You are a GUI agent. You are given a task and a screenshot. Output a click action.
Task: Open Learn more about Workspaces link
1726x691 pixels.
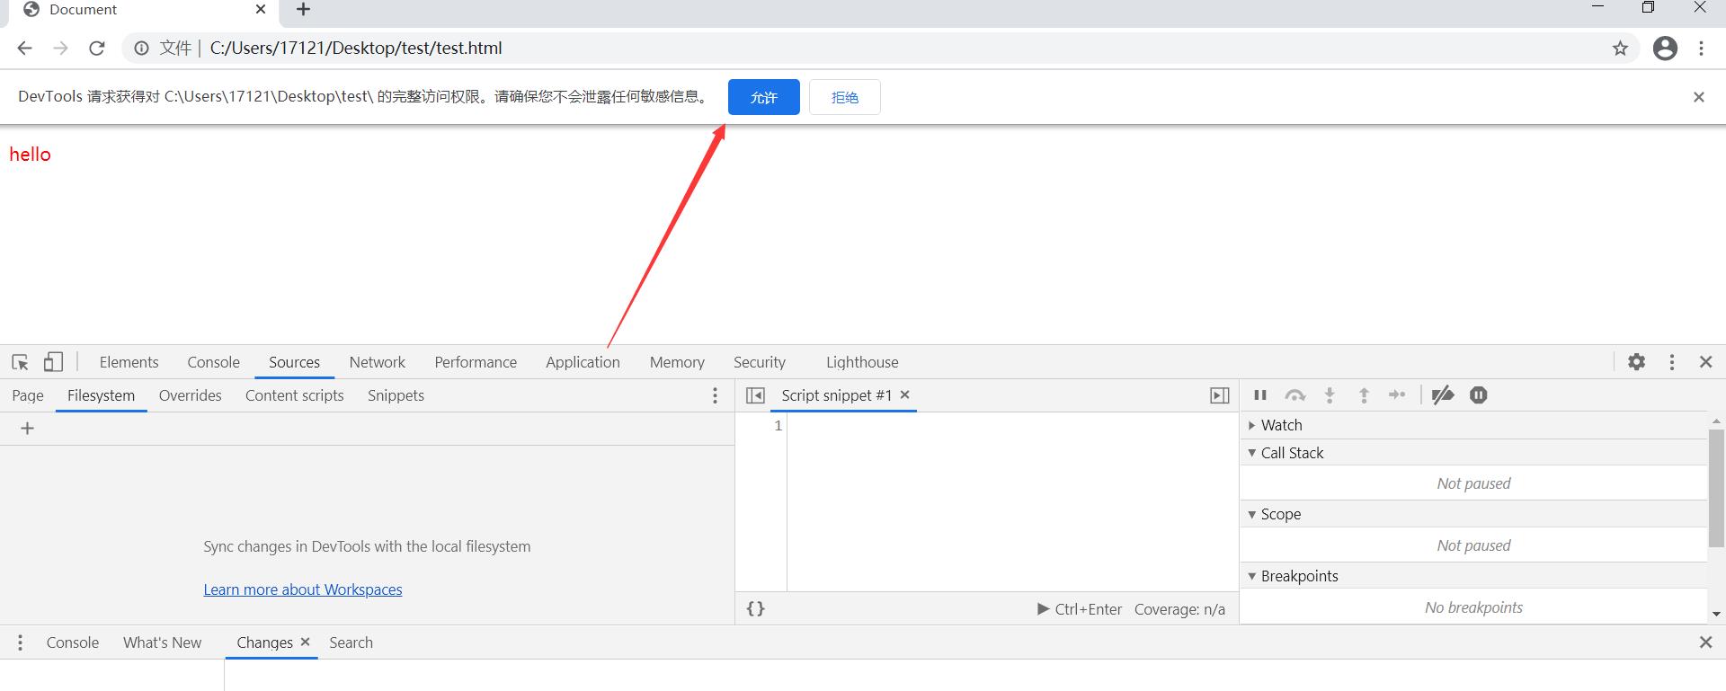point(302,589)
